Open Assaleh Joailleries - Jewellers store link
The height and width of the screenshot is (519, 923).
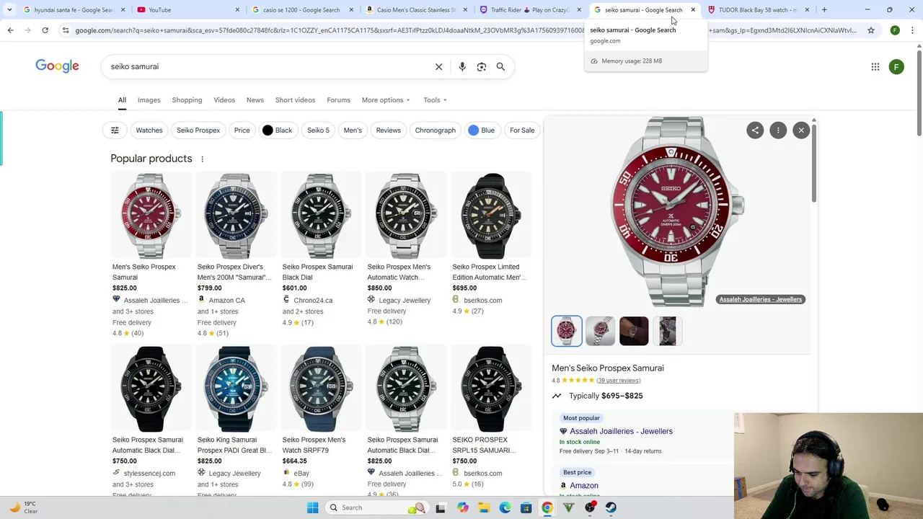coord(621,431)
